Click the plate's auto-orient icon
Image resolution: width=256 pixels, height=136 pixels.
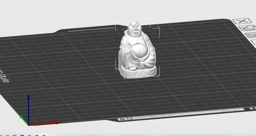coord(248,28)
